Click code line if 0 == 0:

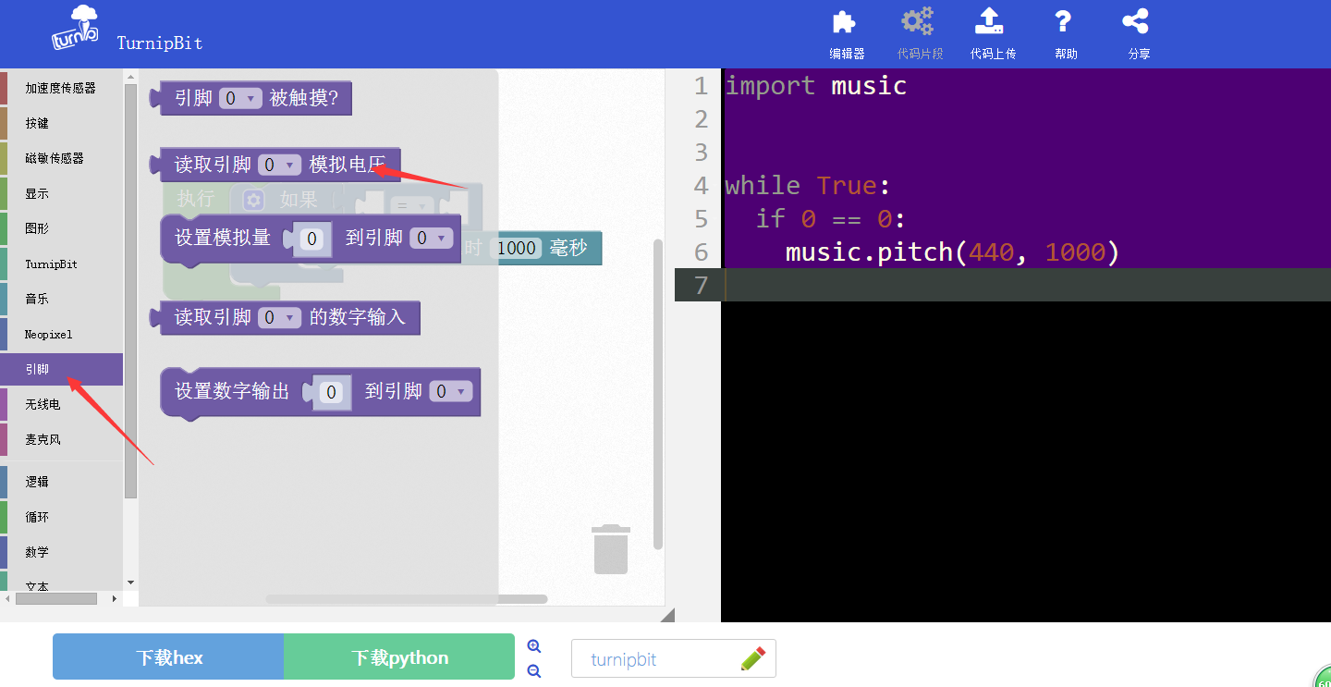(831, 219)
